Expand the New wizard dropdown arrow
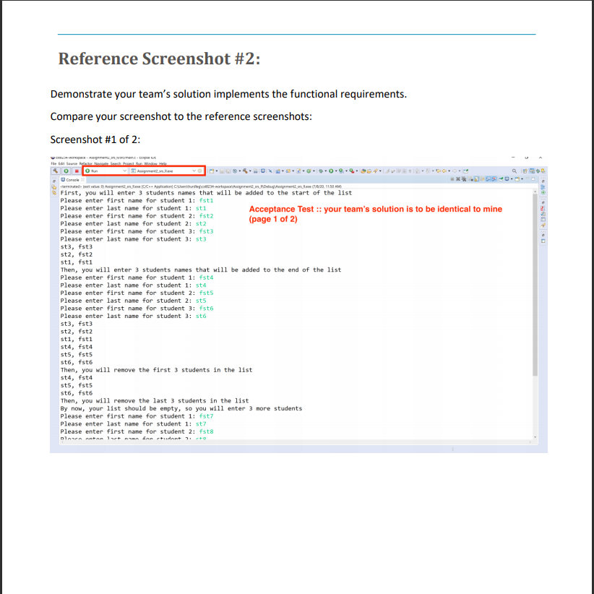The image size is (594, 594). pyautogui.click(x=215, y=173)
